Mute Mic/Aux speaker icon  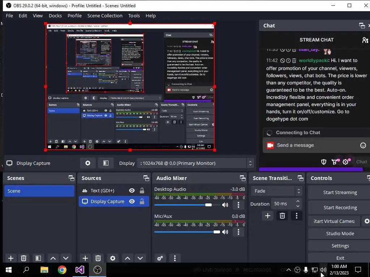pos(225,232)
